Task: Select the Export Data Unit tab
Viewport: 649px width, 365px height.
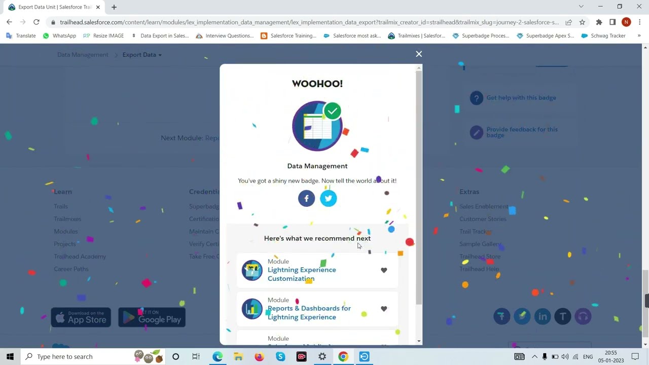Action: tap(53, 7)
